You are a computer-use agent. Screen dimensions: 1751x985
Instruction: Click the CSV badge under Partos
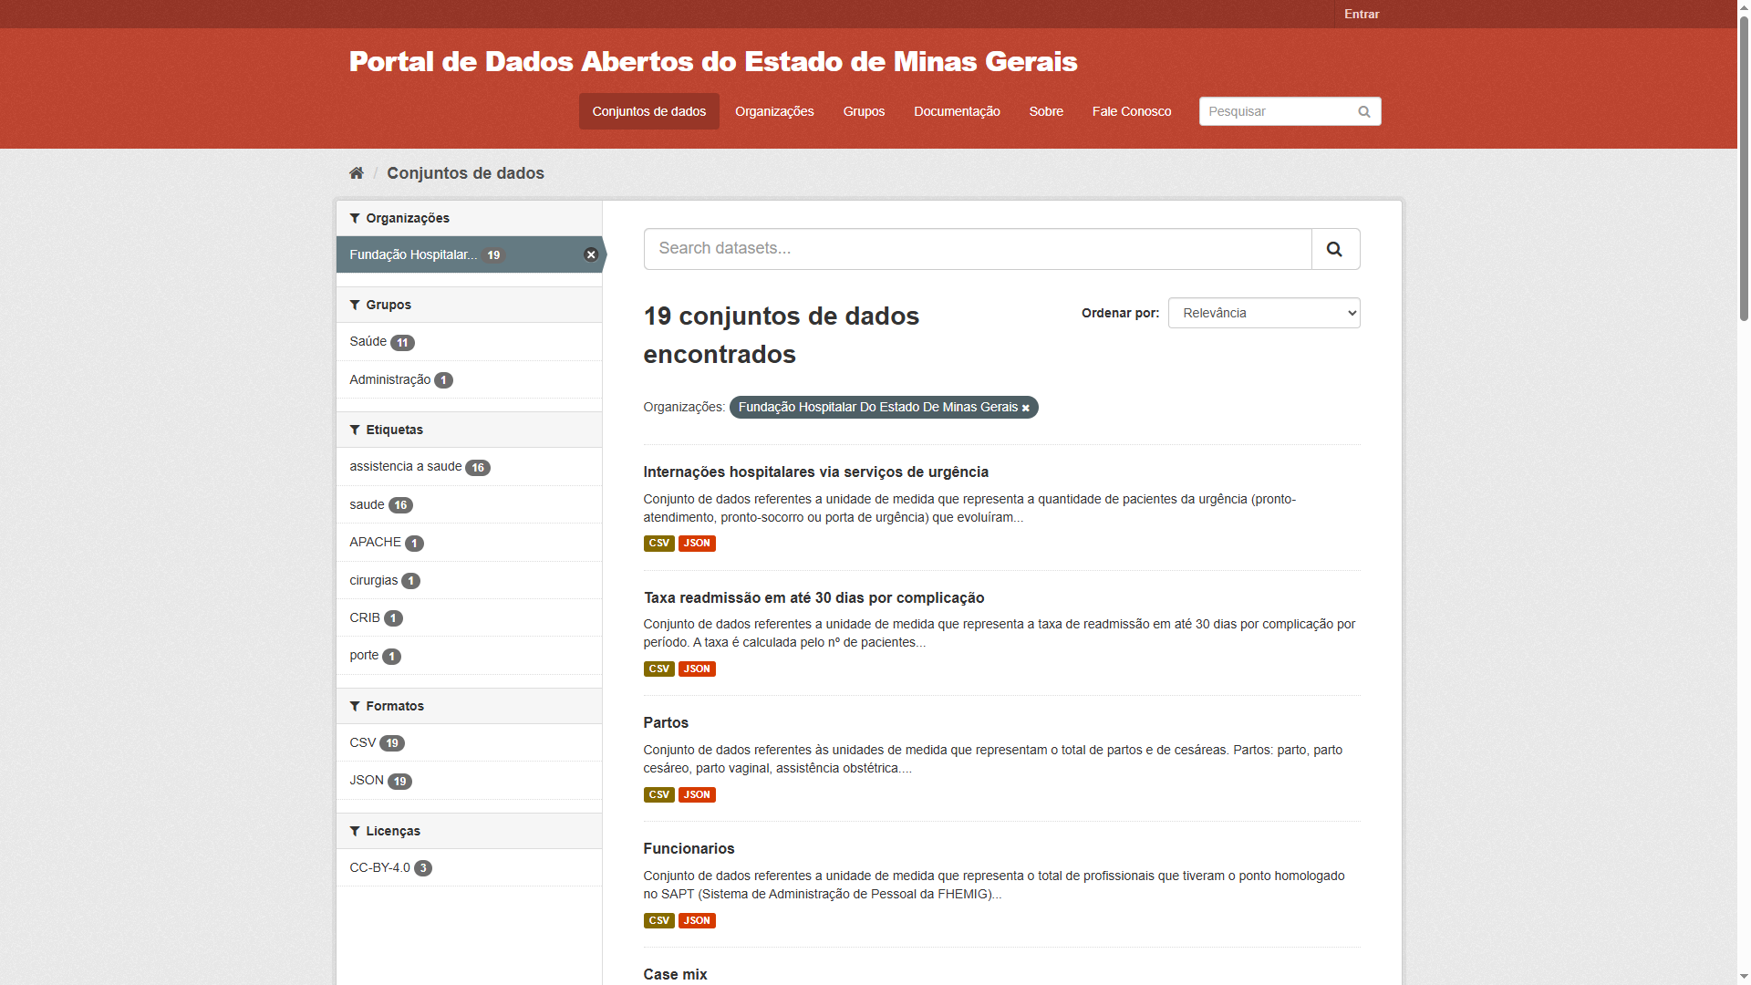(658, 795)
